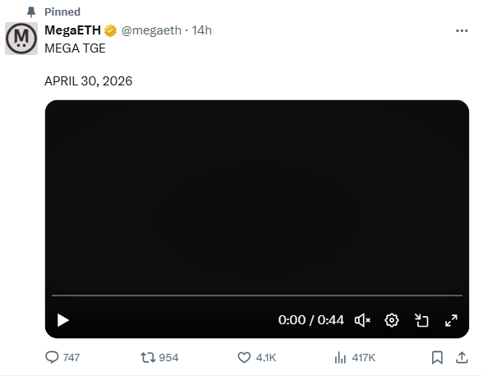Open the @megaeth handle link
This screenshot has width=483, height=376.
point(151,30)
